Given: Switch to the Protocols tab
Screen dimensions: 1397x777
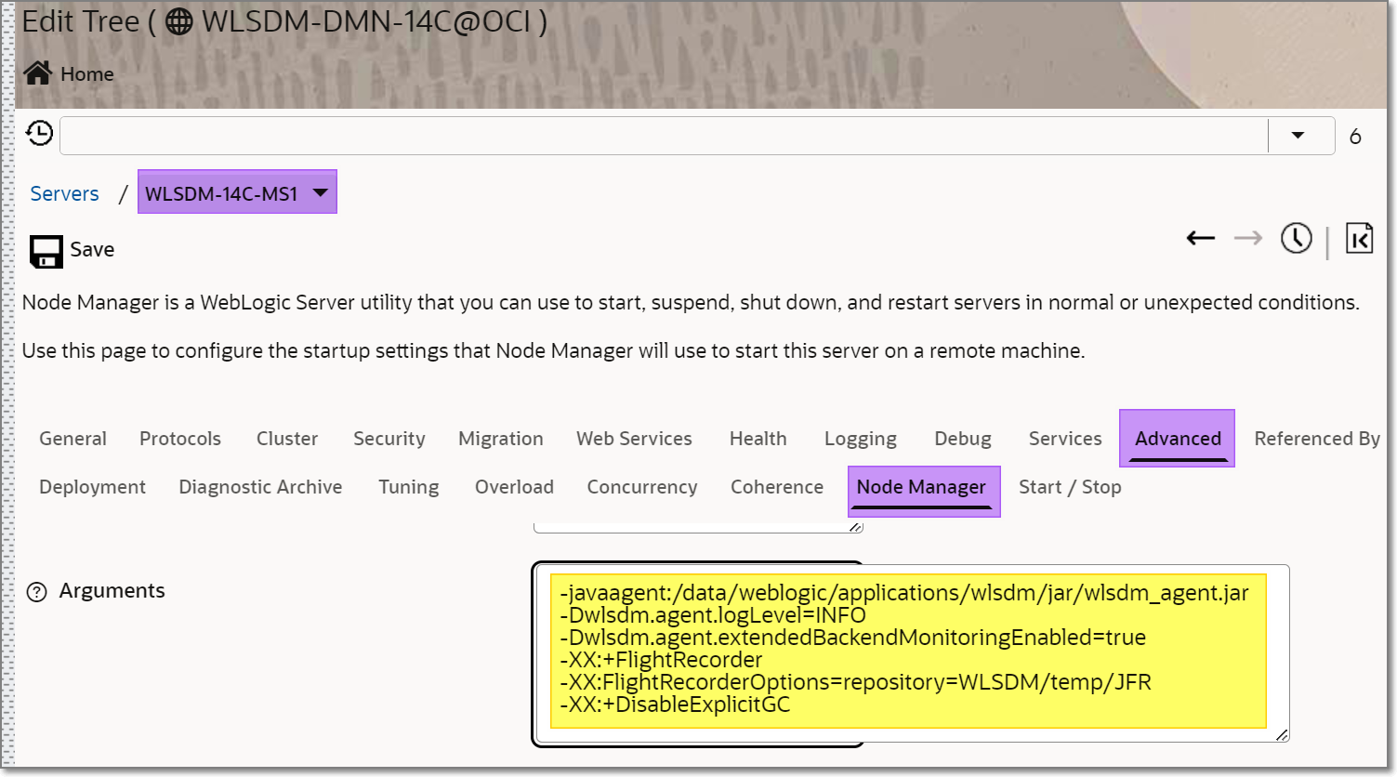Looking at the screenshot, I should 180,439.
